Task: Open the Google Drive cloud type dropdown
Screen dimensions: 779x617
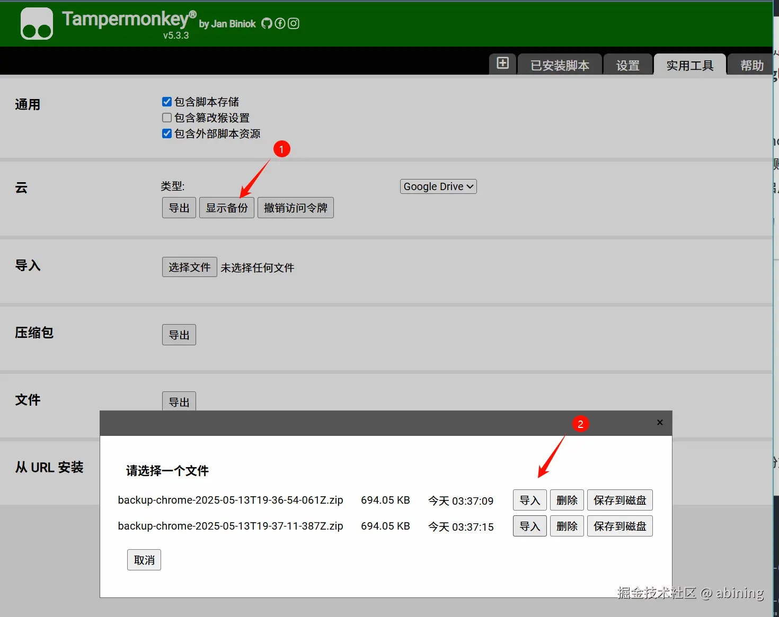Action: tap(438, 186)
